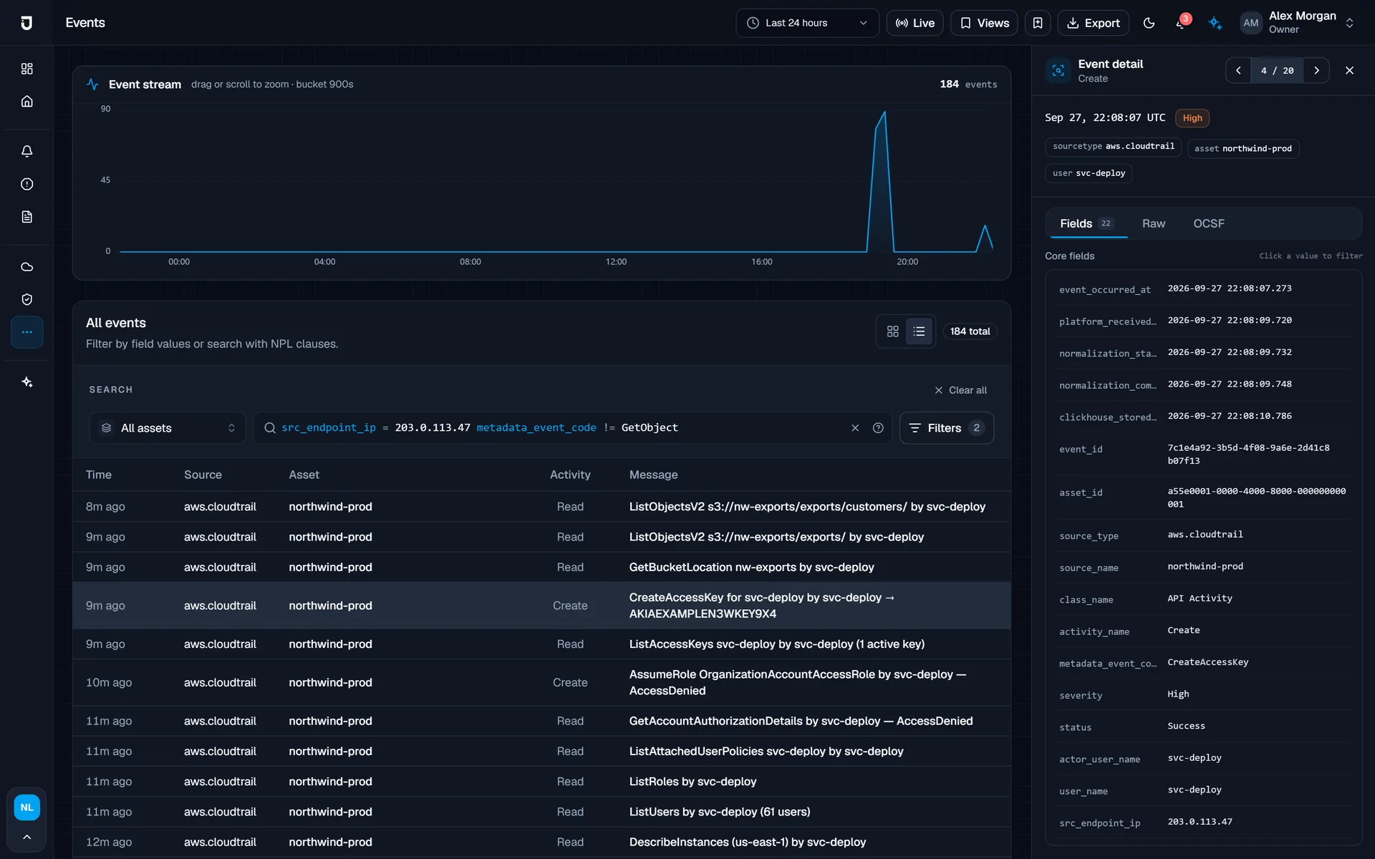
Task: Filter by class_name value API Activity
Action: pyautogui.click(x=1200, y=598)
